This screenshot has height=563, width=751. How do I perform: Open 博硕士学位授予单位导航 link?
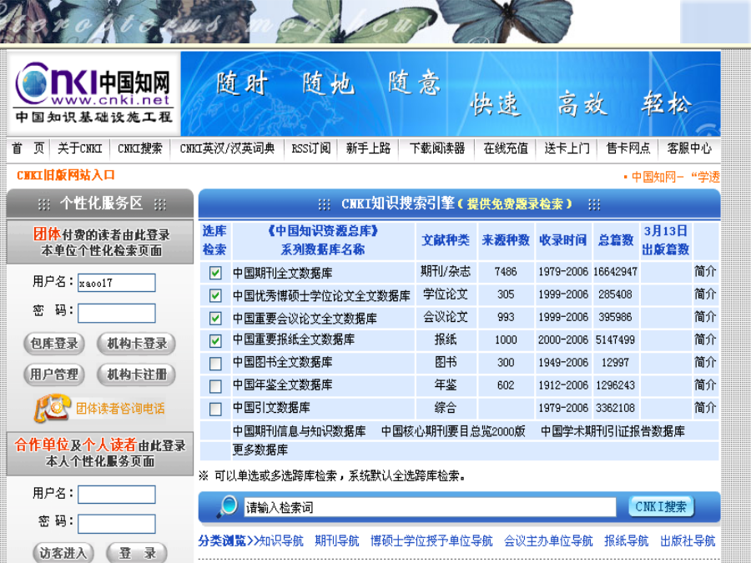(x=431, y=541)
